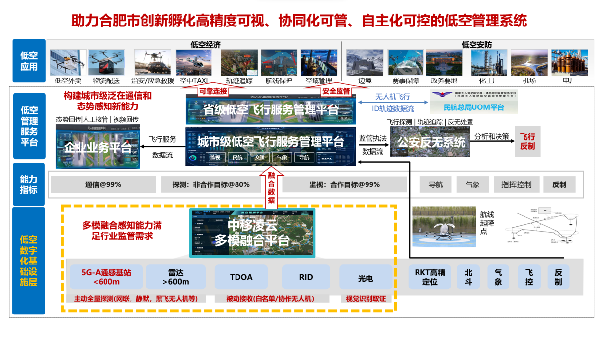This screenshot has height=340, width=603.
Task: Click 反制 box in capability indicators row
Action: point(559,184)
